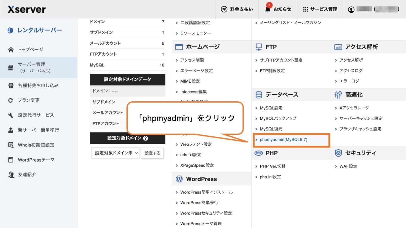
Task: Open the 設定対象ドメイン selection dropdown
Action: click(x=115, y=153)
